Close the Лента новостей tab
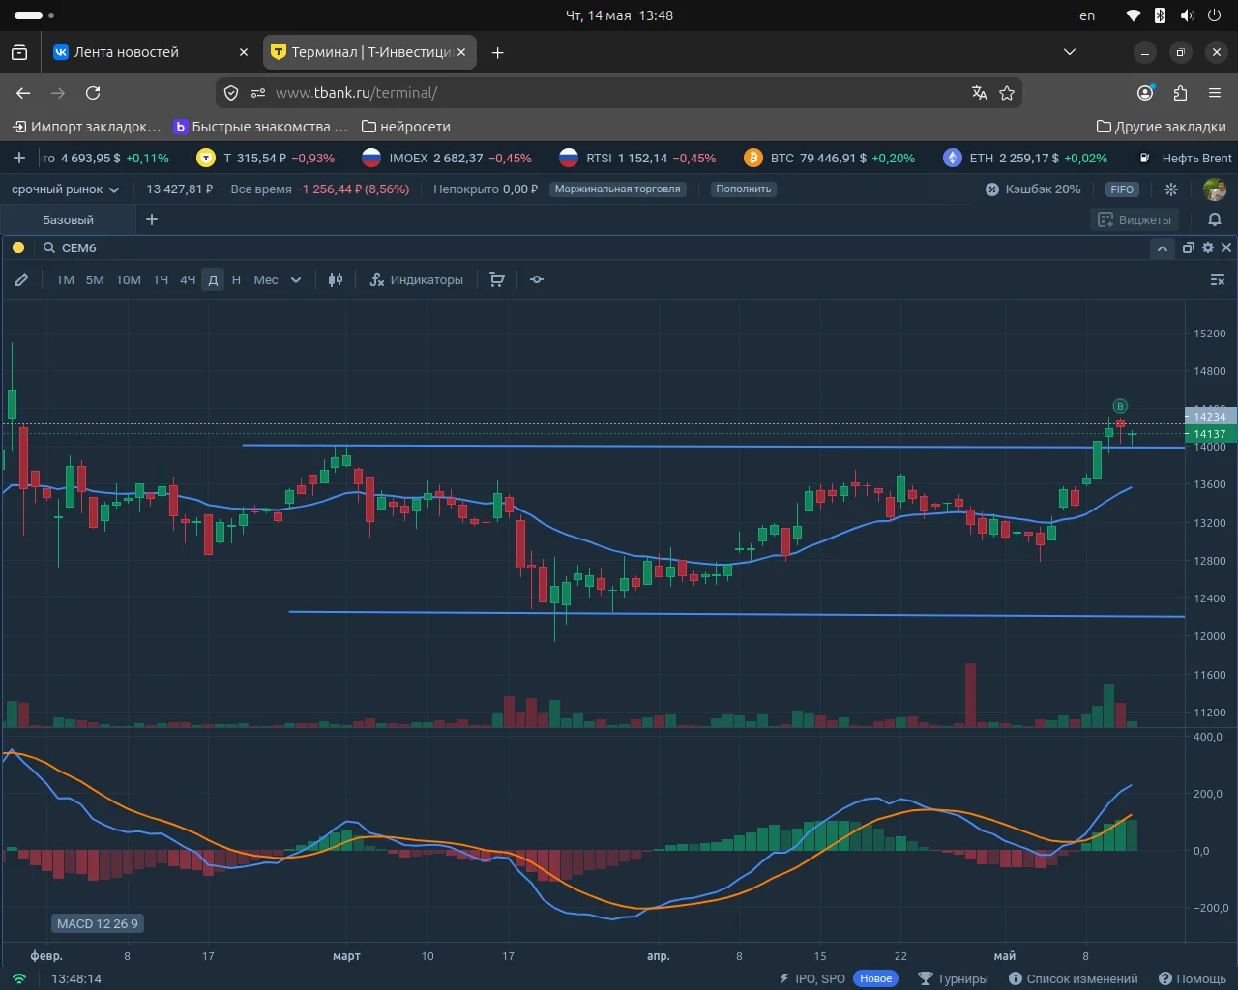The width and height of the screenshot is (1238, 990). pos(244,52)
